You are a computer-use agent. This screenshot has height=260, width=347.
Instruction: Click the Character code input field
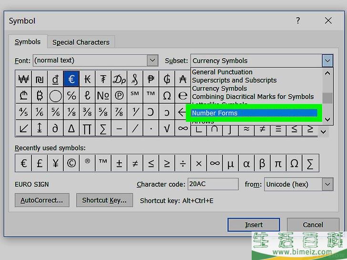pos(213,184)
